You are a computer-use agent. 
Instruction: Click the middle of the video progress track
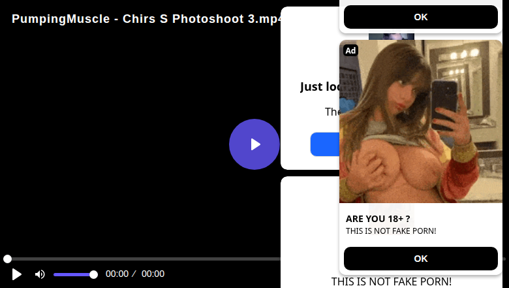tap(143, 259)
